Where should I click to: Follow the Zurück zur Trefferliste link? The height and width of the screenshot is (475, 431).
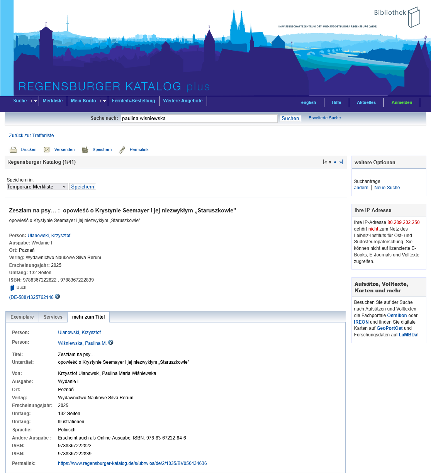31,136
